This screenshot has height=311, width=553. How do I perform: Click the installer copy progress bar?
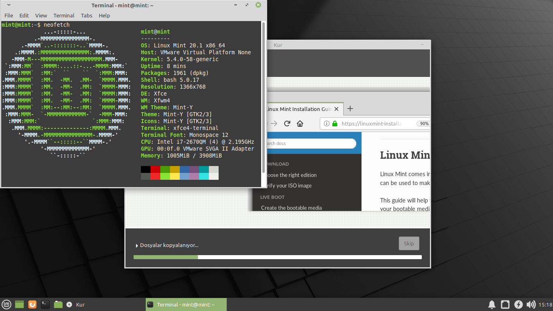[278, 257]
